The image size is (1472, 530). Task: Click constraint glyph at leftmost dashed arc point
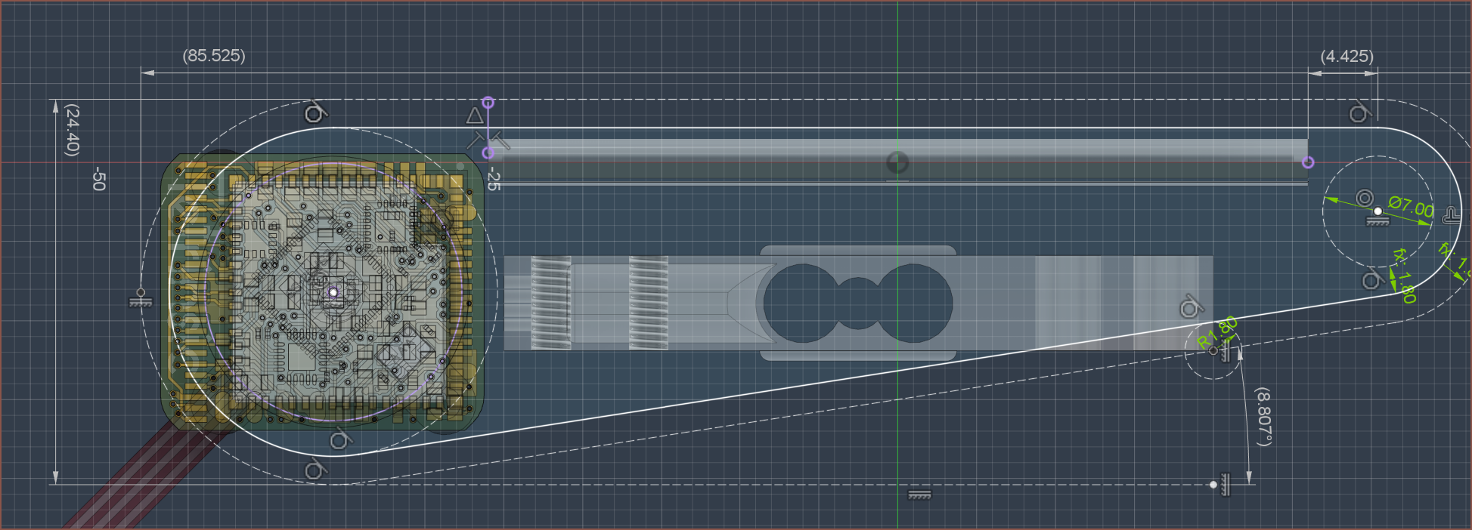point(141,299)
